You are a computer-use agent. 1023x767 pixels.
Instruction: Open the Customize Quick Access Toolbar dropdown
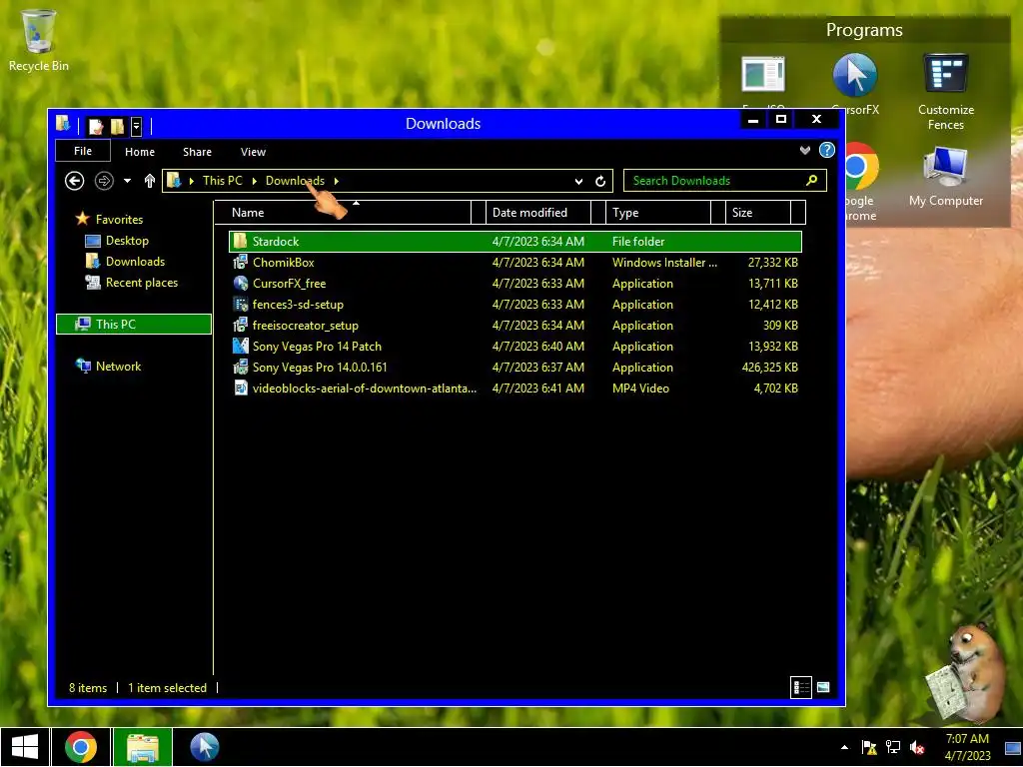pyautogui.click(x=136, y=126)
